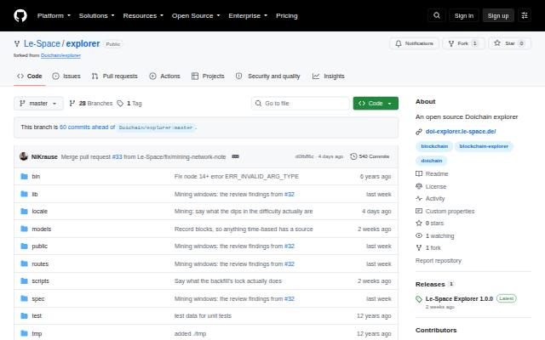This screenshot has width=545, height=340.
Task: View the 540 Commits history
Action: tap(370, 156)
